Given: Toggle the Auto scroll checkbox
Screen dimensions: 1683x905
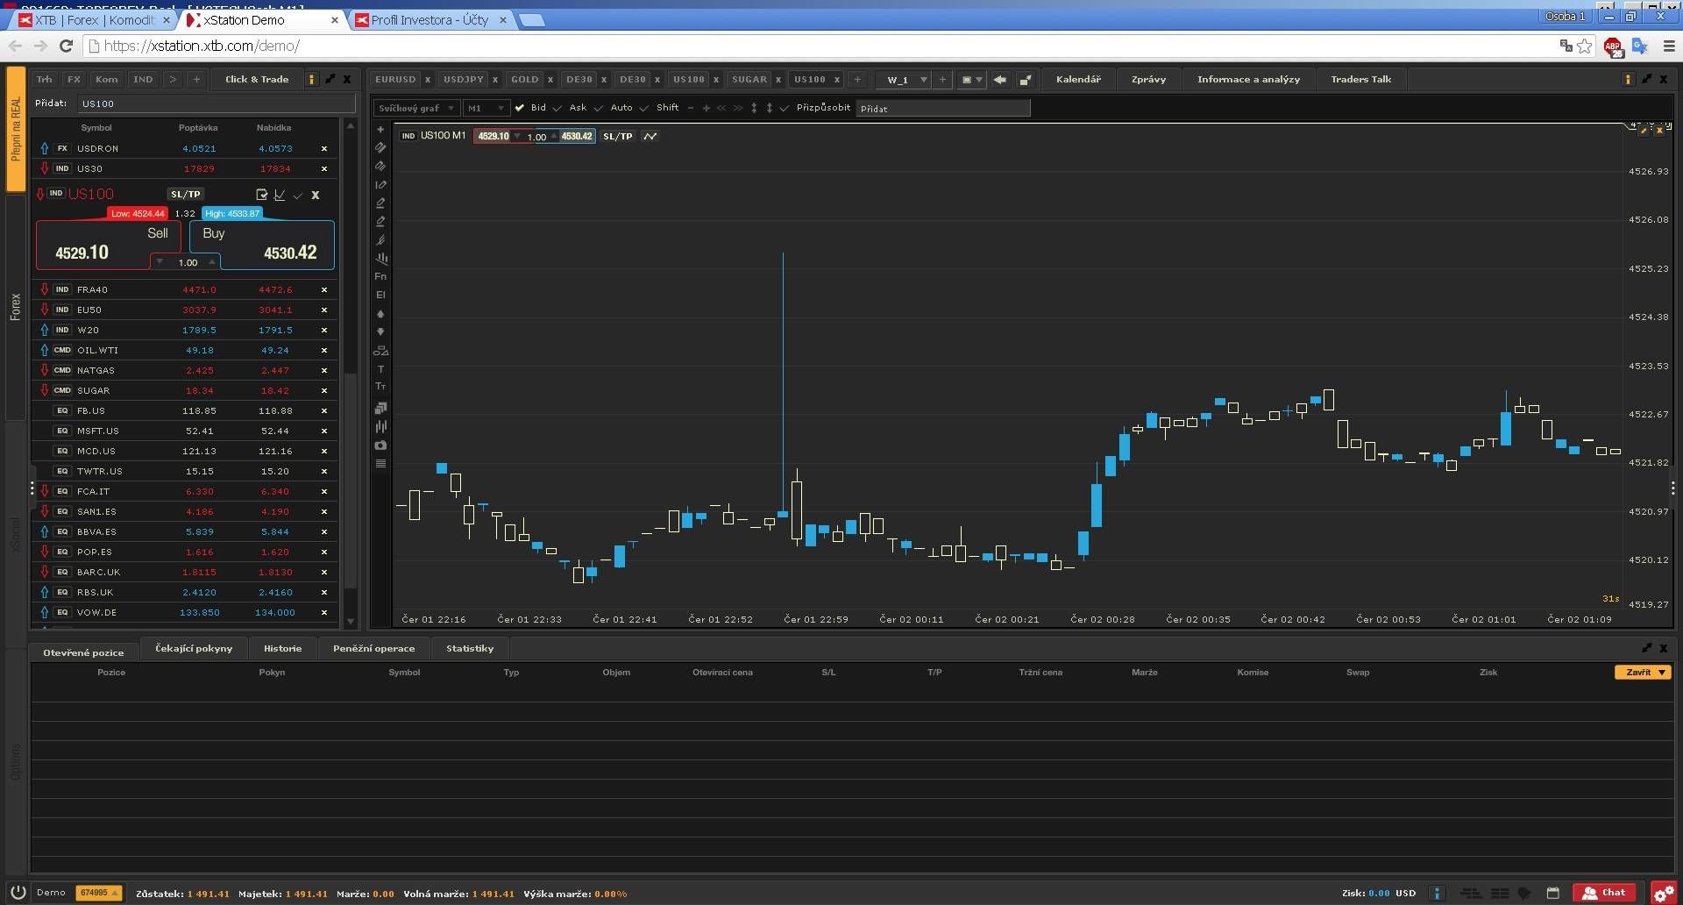Looking at the screenshot, I should (x=599, y=108).
